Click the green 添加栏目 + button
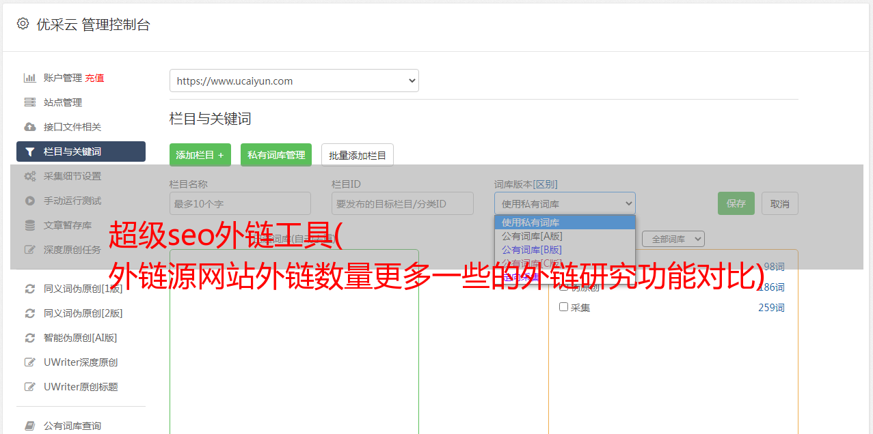873x434 pixels. coord(200,155)
